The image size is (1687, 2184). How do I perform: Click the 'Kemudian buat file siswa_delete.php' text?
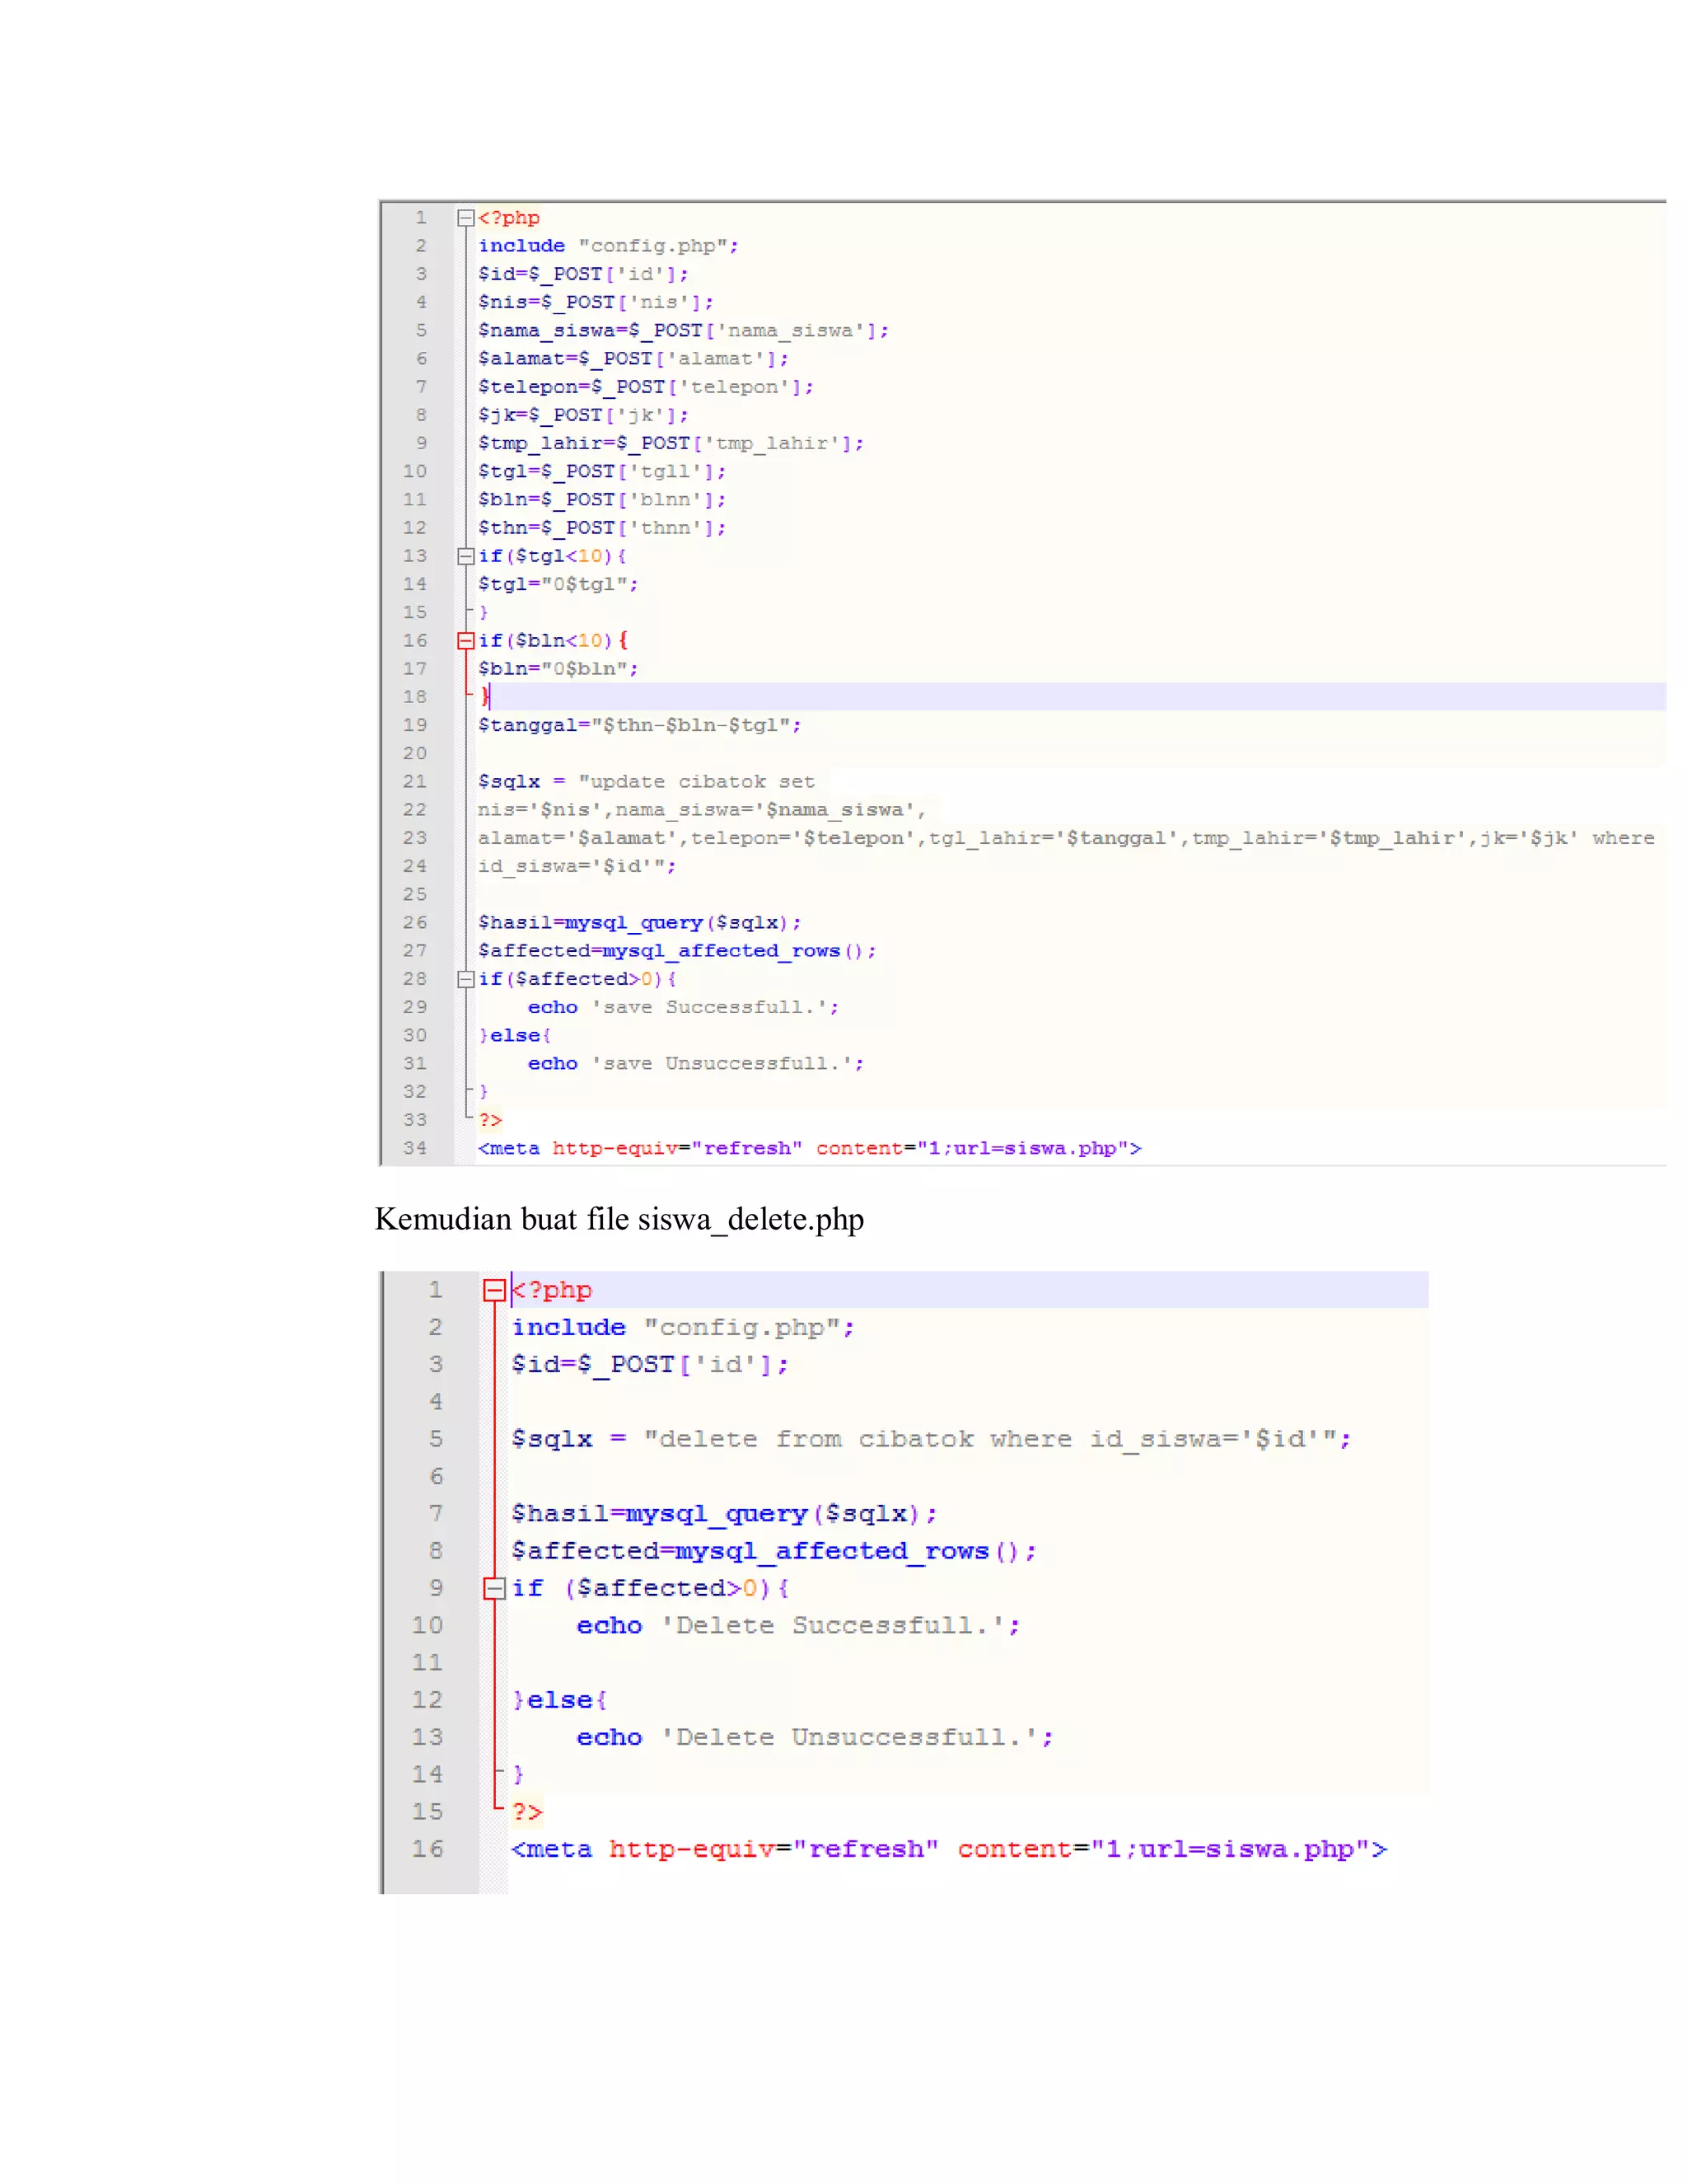tap(619, 1219)
